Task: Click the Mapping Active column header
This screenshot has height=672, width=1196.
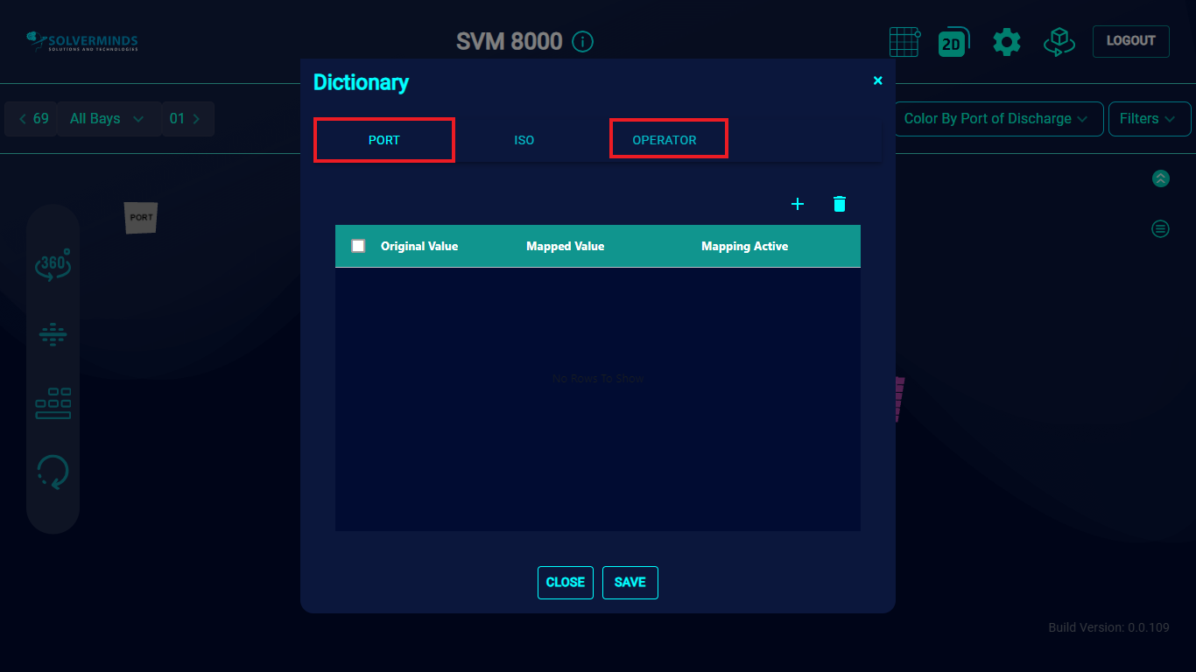Action: pyautogui.click(x=745, y=246)
